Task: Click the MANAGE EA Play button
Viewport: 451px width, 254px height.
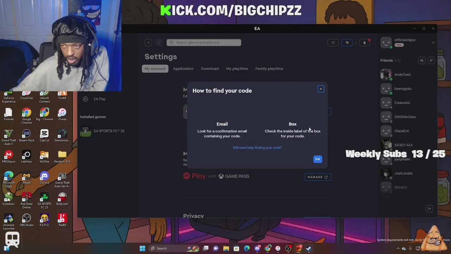Action: pos(317,177)
